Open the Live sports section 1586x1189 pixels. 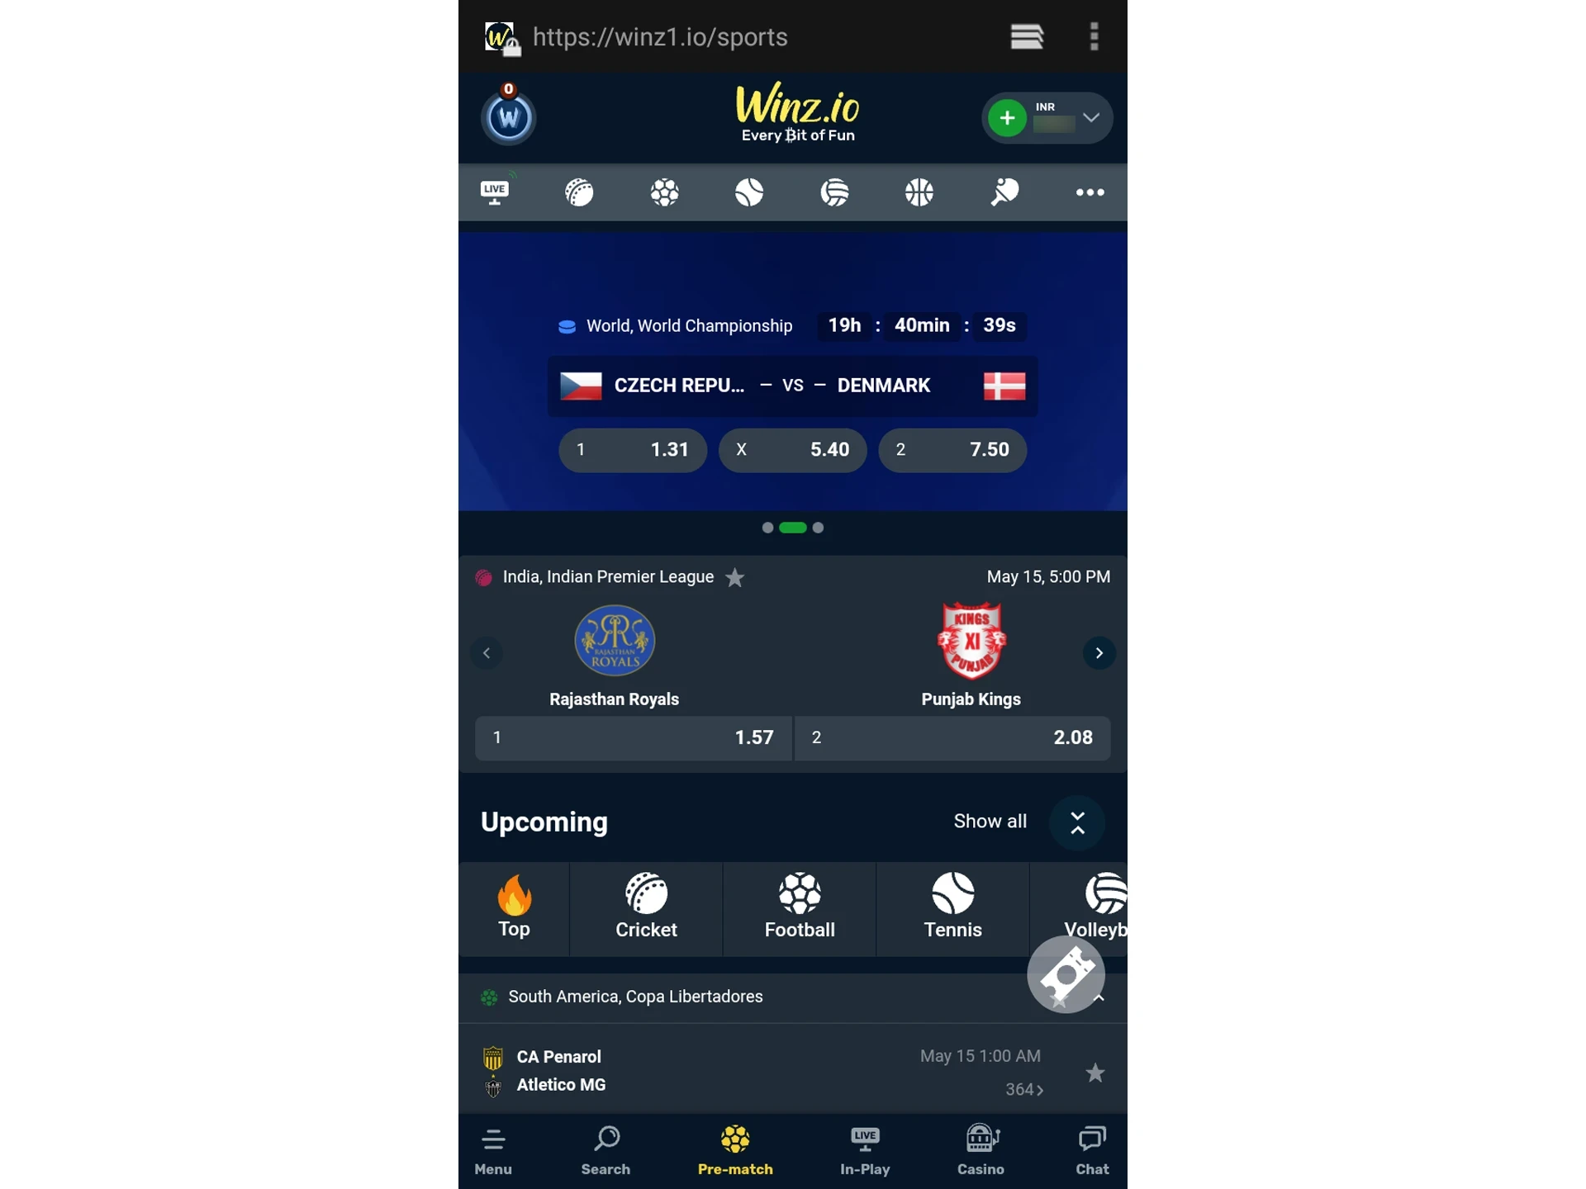click(496, 191)
